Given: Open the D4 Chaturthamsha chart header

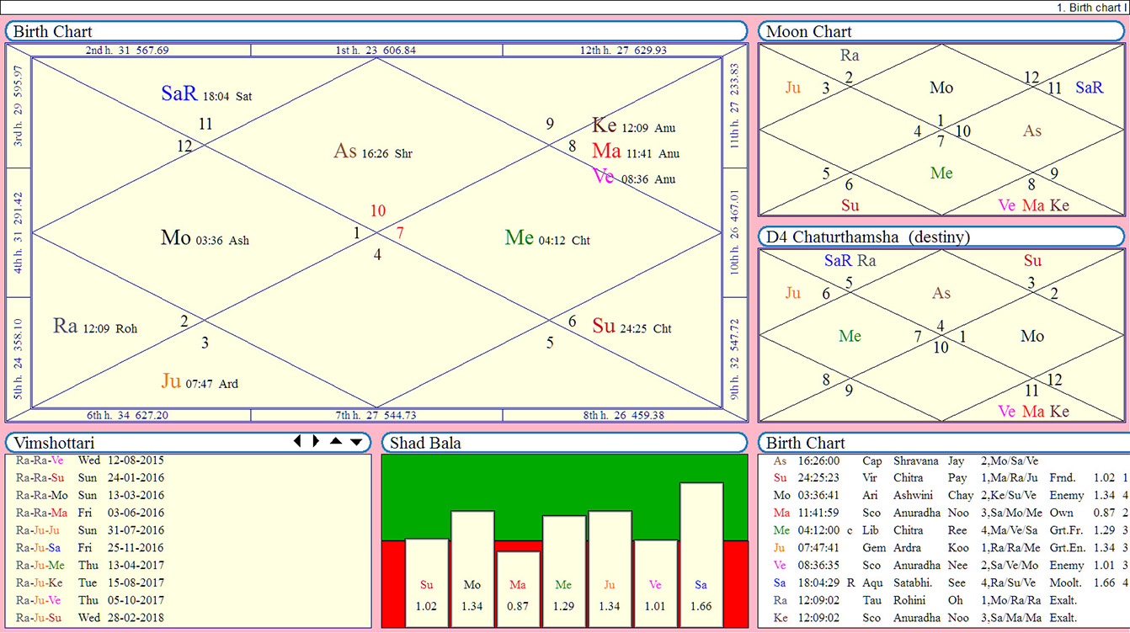Looking at the screenshot, I should [x=941, y=237].
